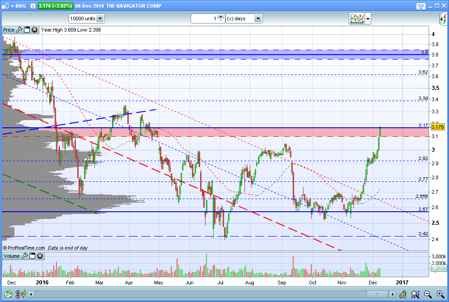Click the zoom out magnifier
This screenshot has width=449, height=302.
click(x=428, y=294)
